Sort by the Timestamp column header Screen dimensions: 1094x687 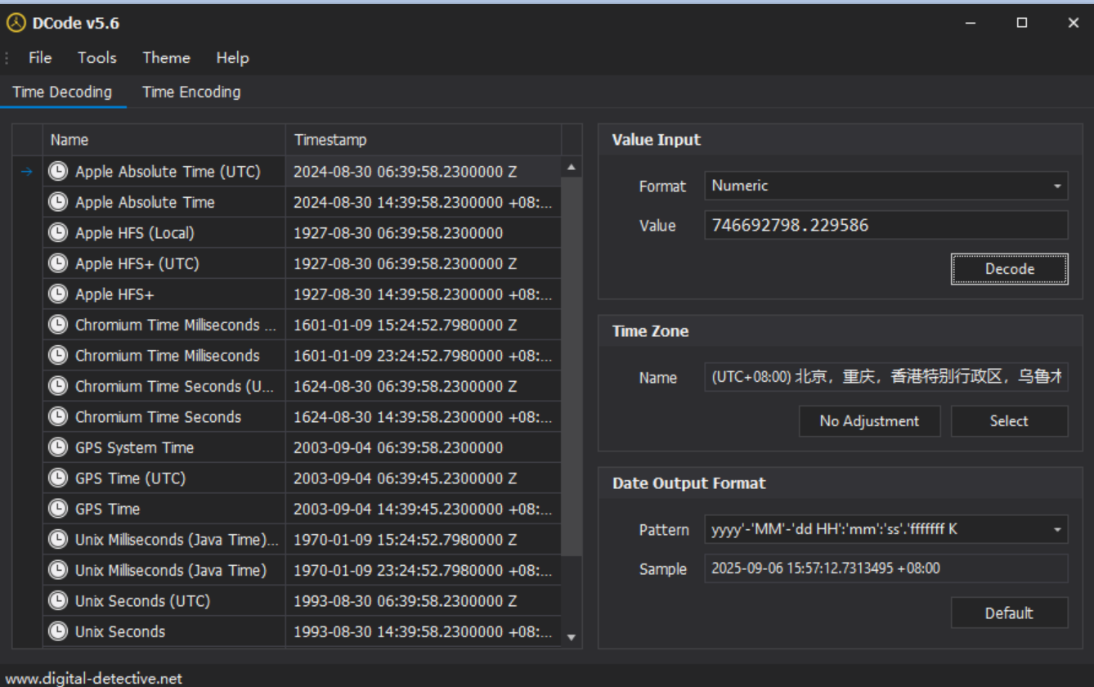[x=424, y=140]
